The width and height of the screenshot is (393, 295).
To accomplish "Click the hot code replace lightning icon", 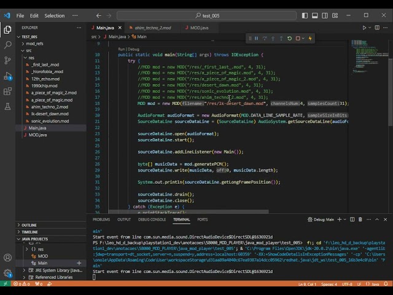I will (x=310, y=38).
